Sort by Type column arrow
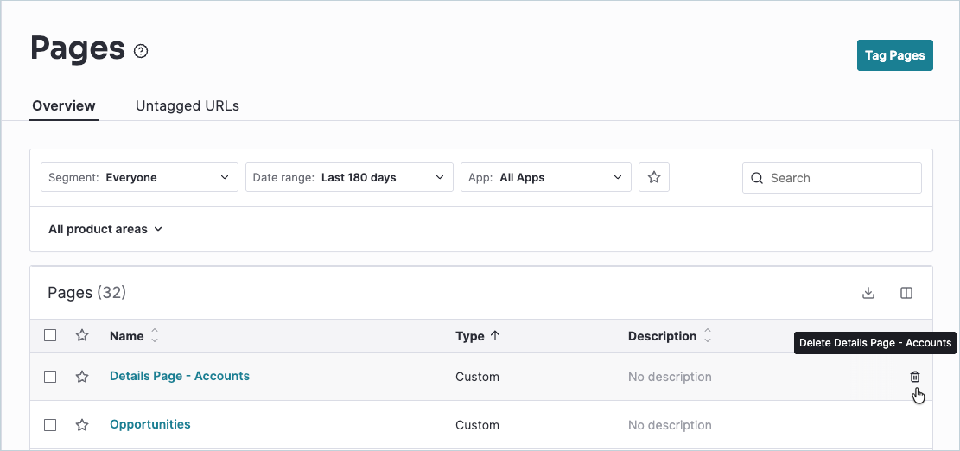 (x=495, y=335)
